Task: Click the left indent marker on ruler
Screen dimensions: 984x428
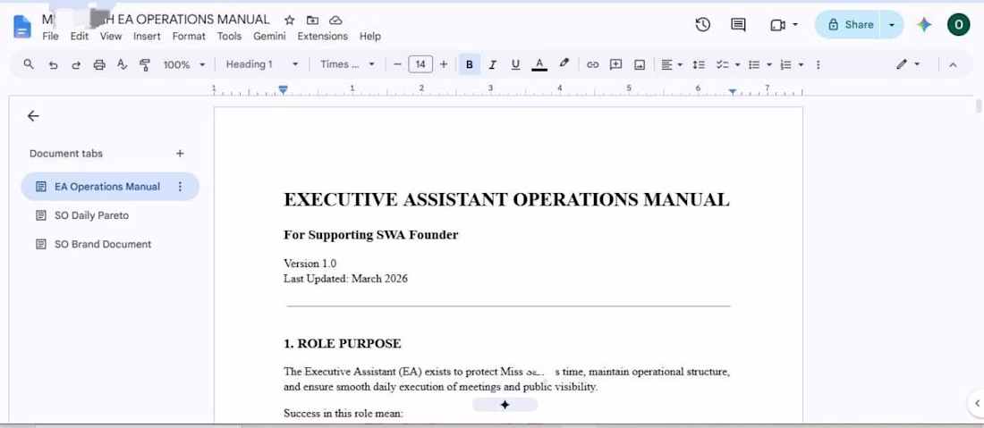Action: click(x=283, y=90)
